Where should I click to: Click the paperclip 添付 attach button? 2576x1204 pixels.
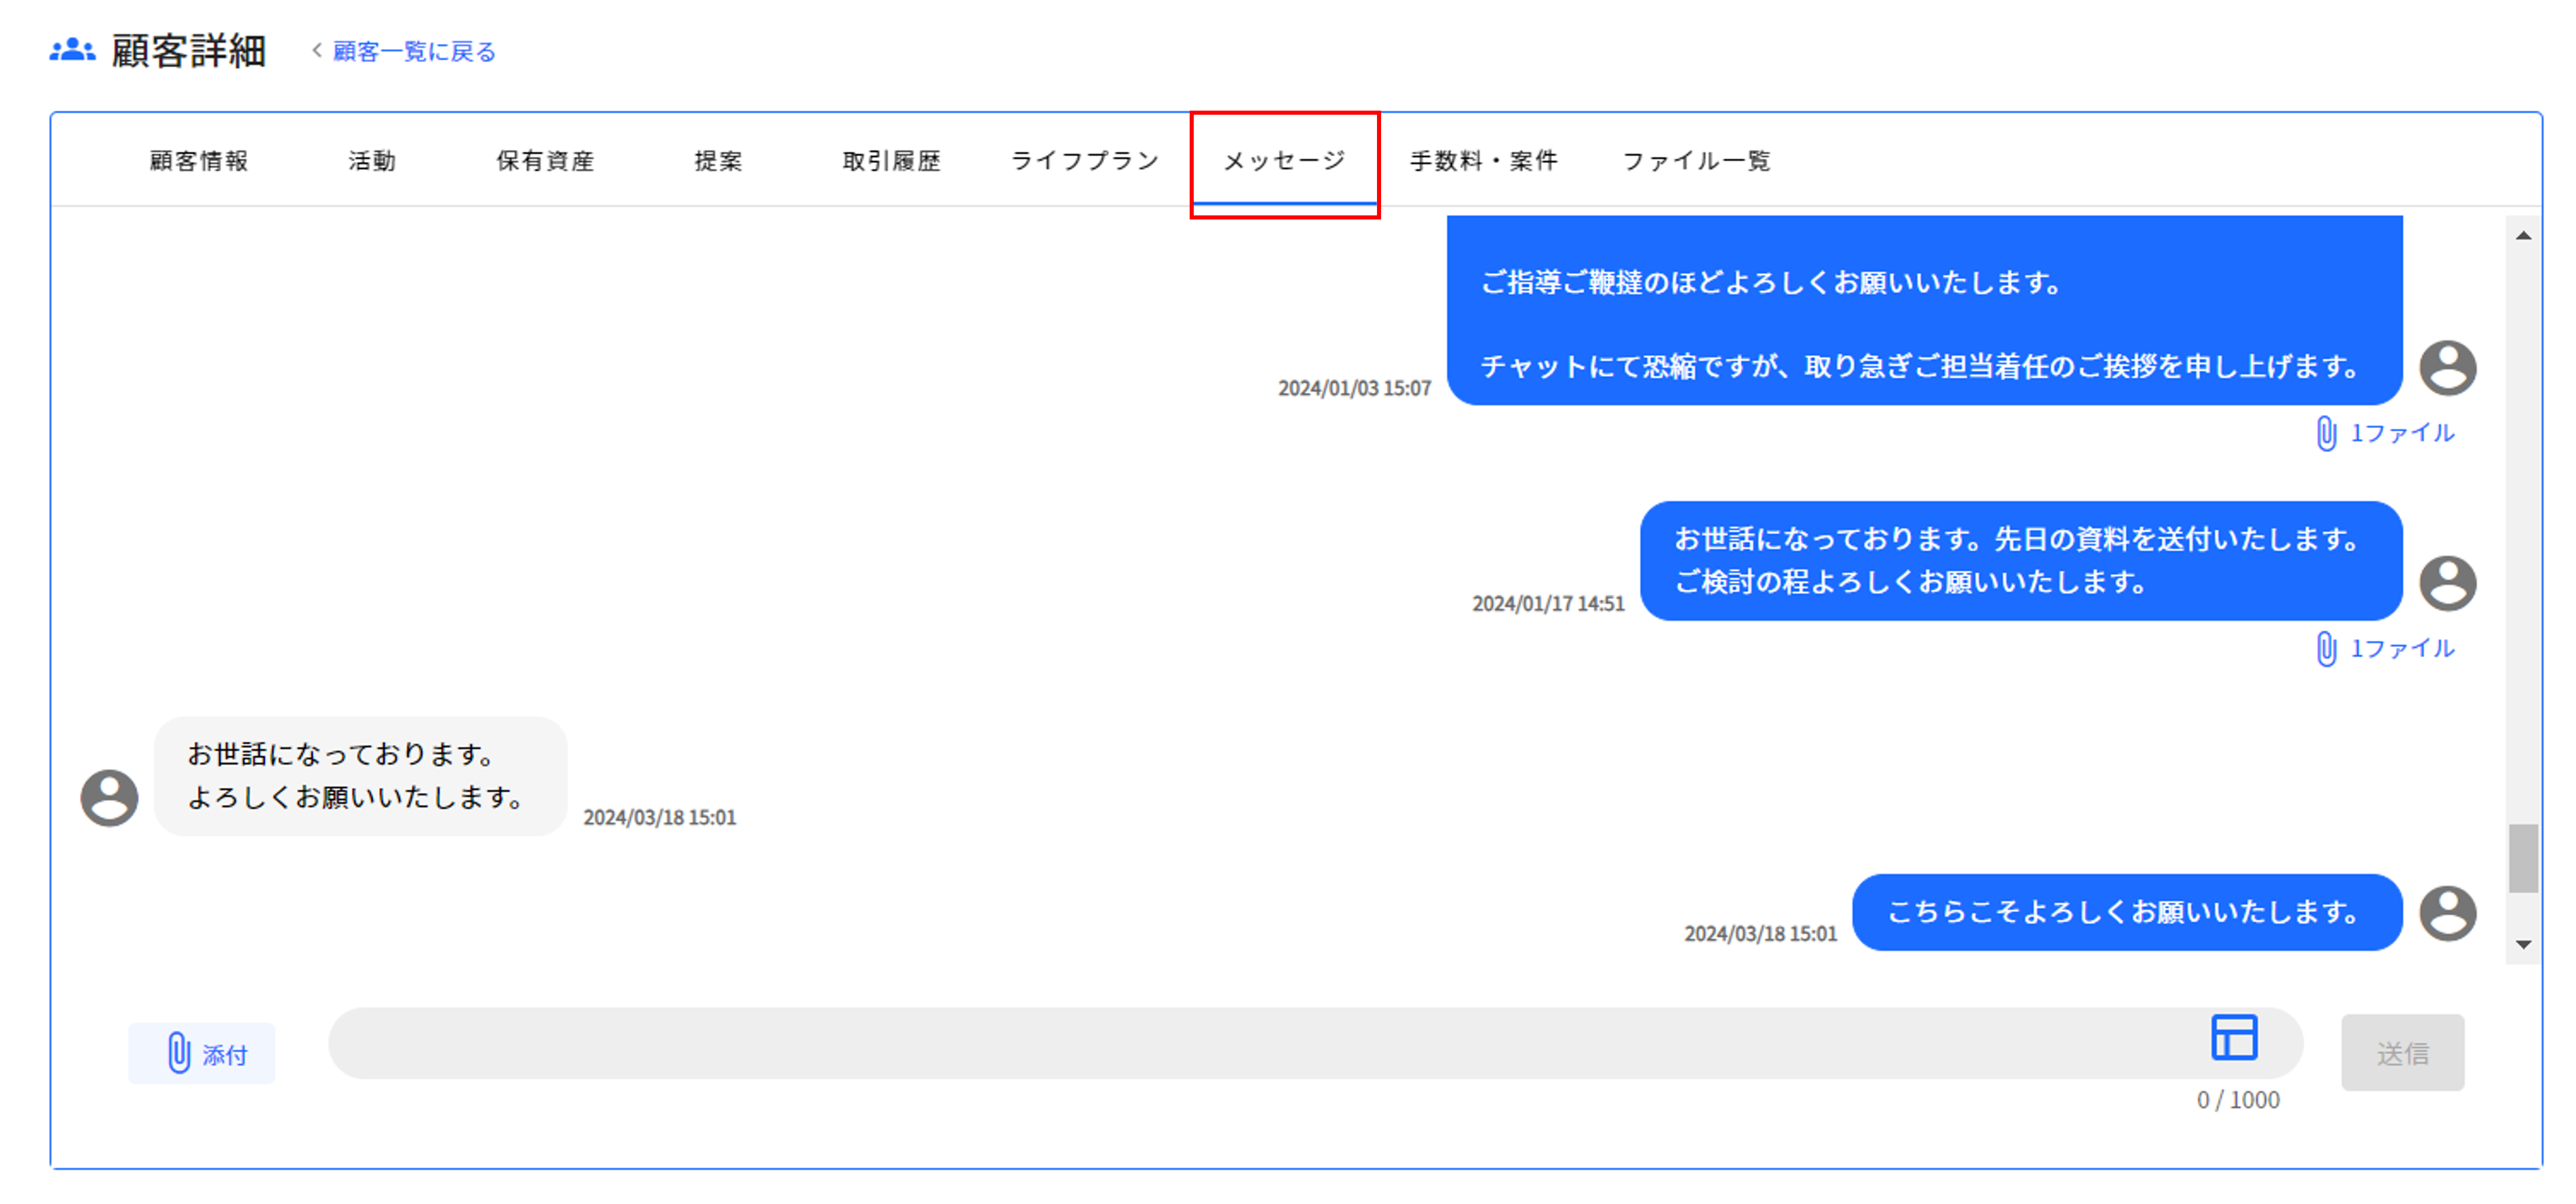click(x=202, y=1053)
